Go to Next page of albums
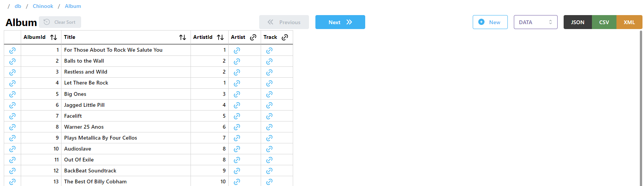Image resolution: width=644 pixels, height=186 pixels. [340, 22]
